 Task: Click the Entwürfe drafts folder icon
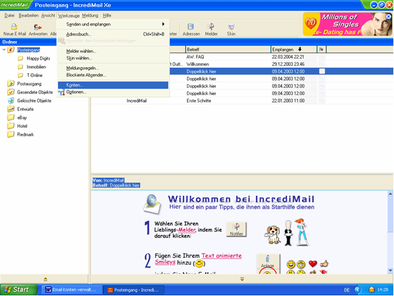pos(11,109)
